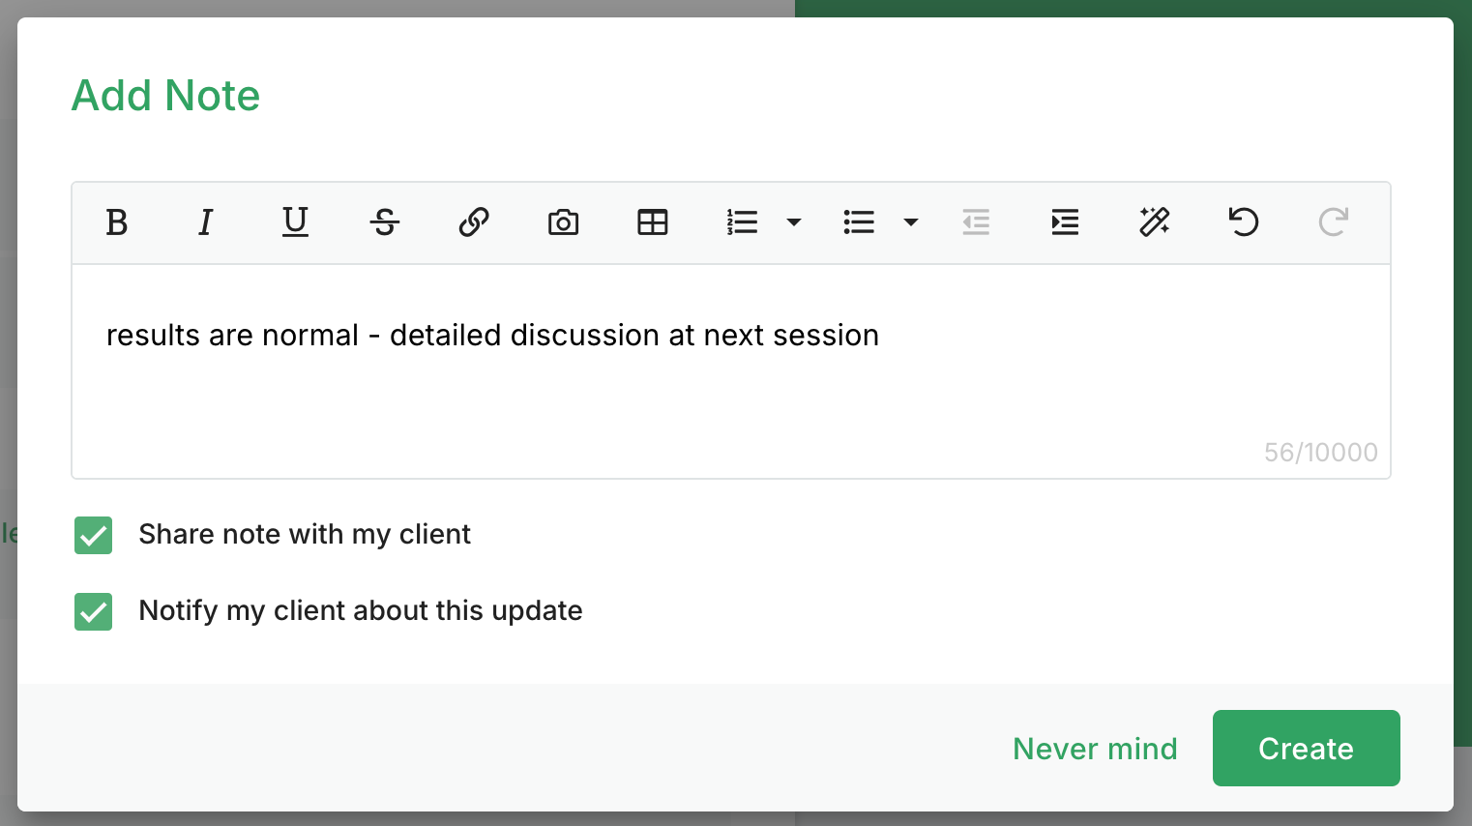This screenshot has height=826, width=1472.
Task: Apply strikethrough formatting
Action: 384,222
